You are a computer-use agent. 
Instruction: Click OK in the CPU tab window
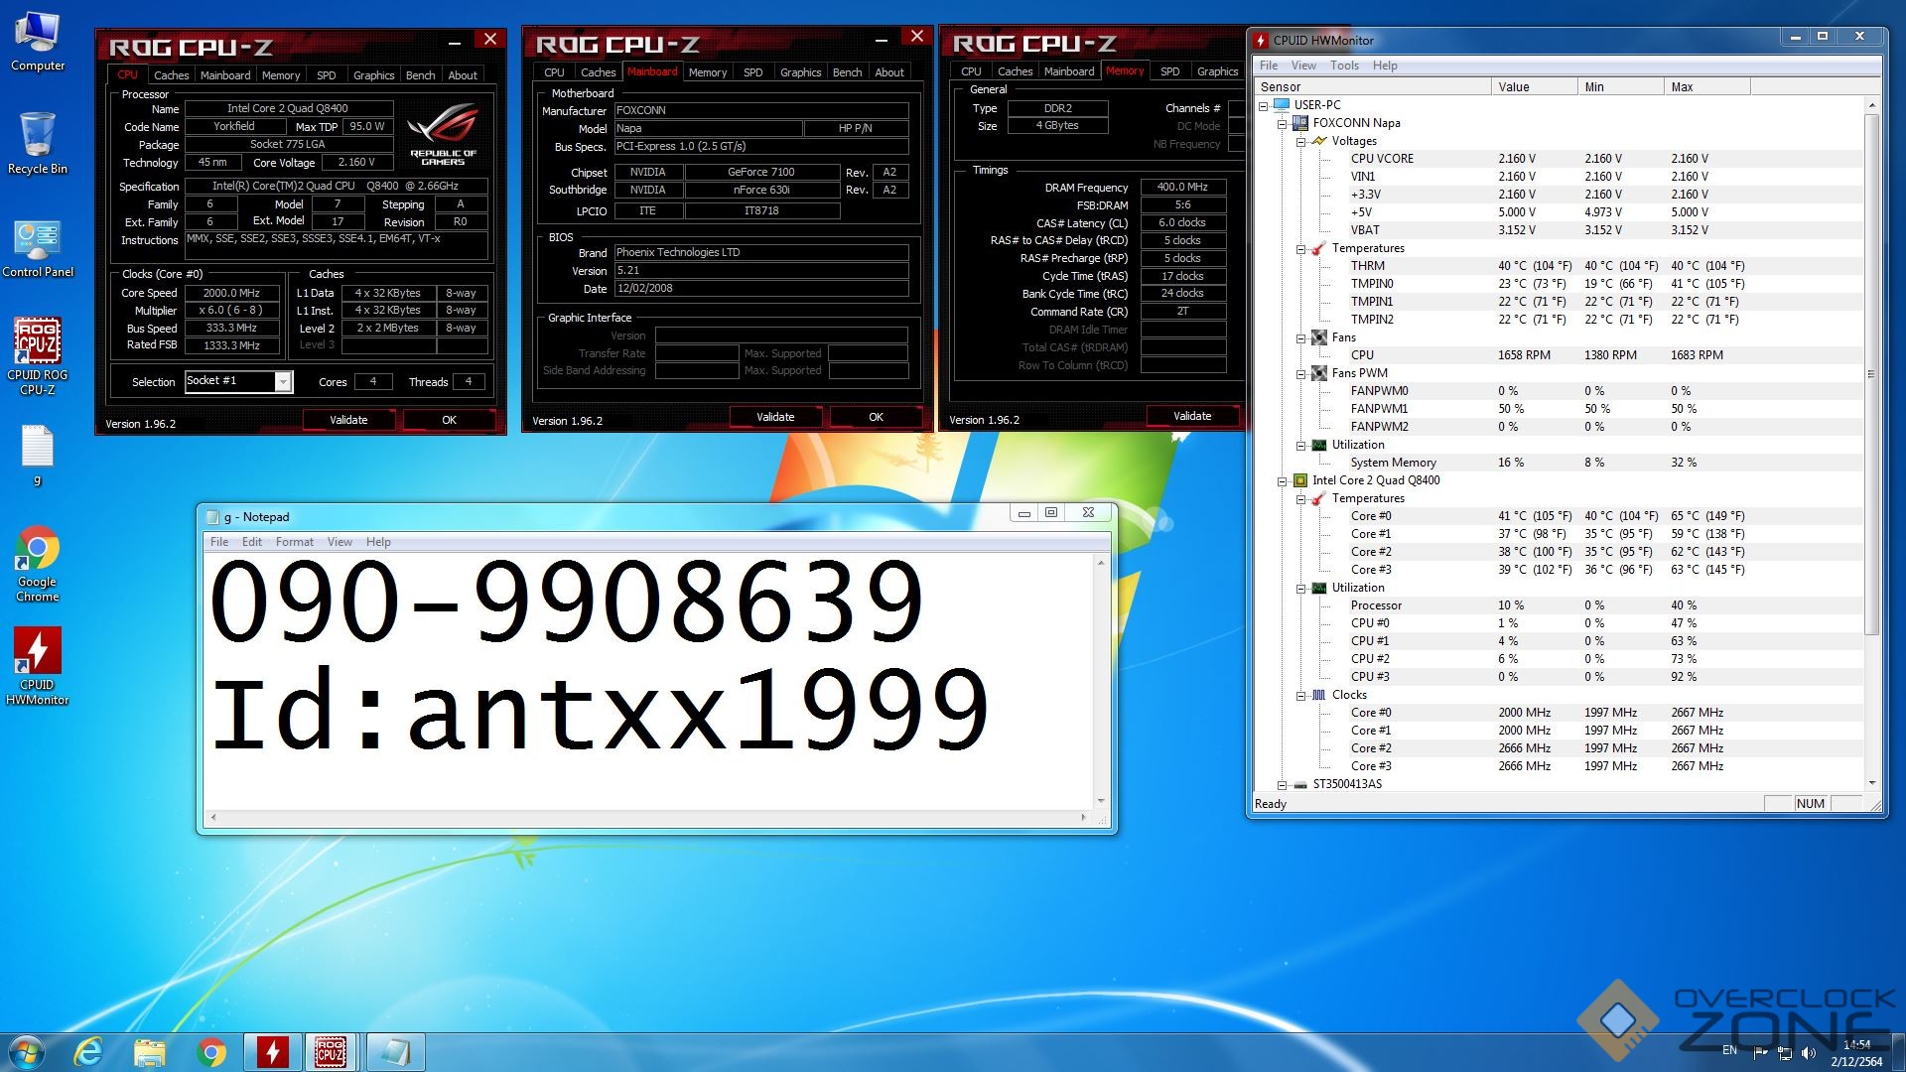click(449, 420)
